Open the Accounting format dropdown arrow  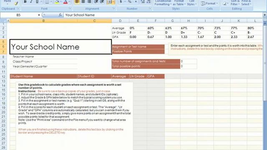click(125, 2)
